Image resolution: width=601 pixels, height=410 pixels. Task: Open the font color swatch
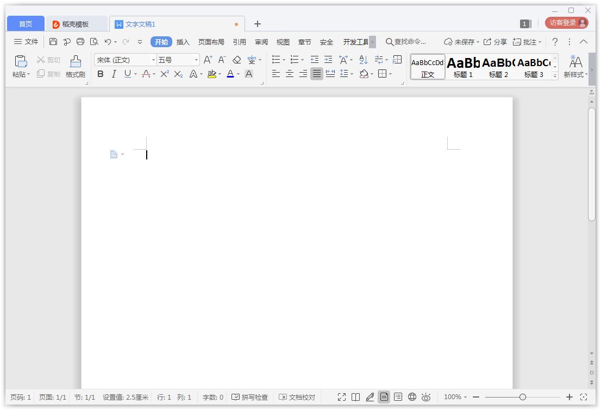point(231,74)
